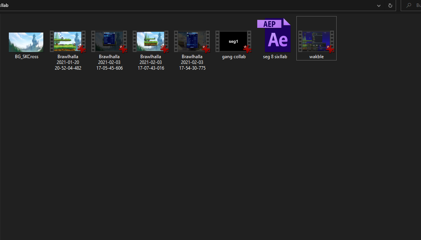Click the '17-54-30-775' file name text
Screen dimensions: 421x240
(x=192, y=68)
